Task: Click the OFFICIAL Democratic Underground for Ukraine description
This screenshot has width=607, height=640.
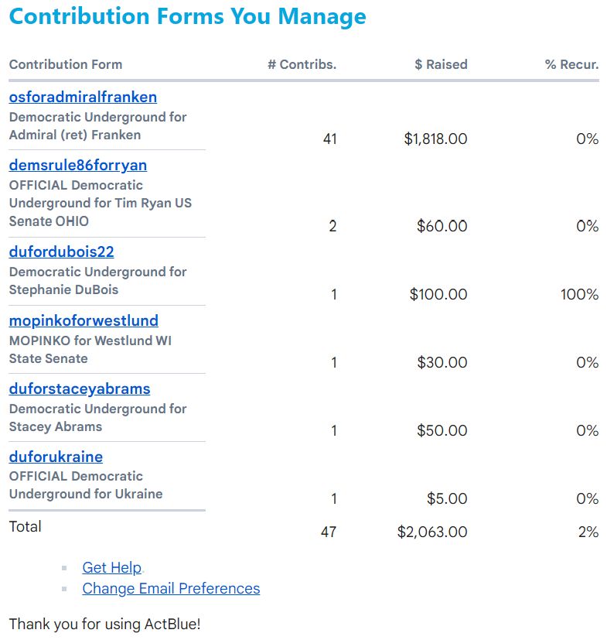Action: (x=85, y=485)
